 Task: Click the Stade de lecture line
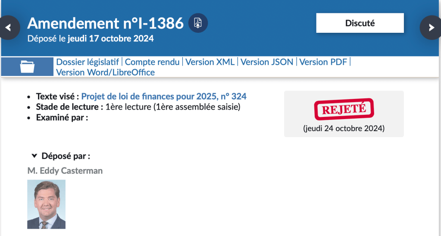(138, 107)
